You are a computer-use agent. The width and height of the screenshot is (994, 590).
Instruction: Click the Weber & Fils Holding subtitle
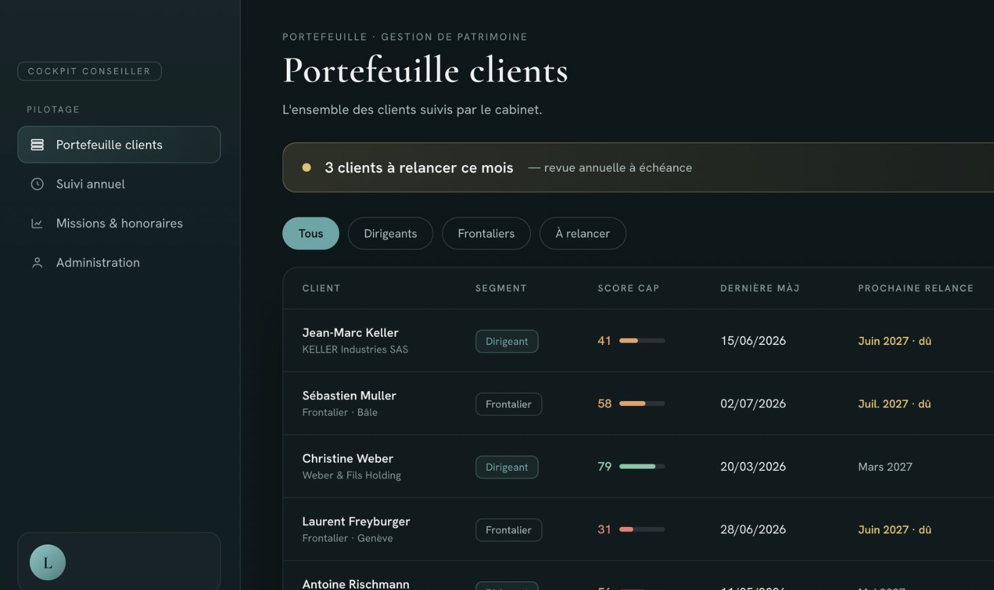(x=352, y=475)
